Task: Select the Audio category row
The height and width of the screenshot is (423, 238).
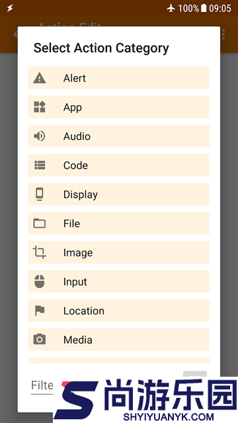Action: (x=119, y=136)
